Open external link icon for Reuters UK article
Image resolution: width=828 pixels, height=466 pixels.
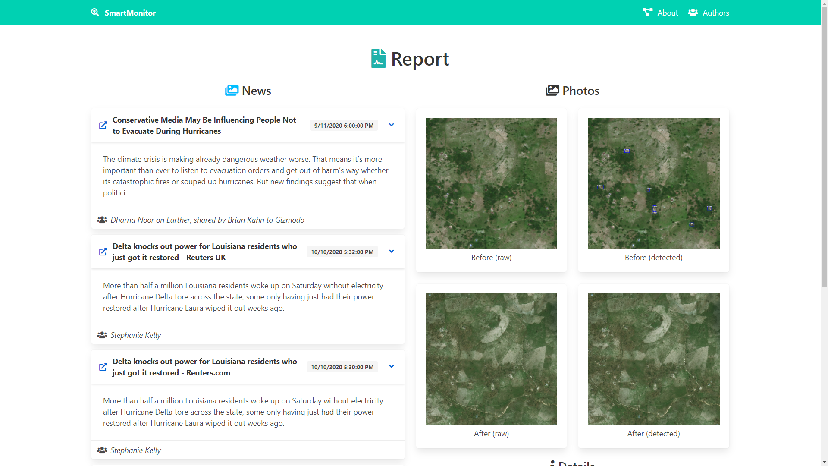103,252
